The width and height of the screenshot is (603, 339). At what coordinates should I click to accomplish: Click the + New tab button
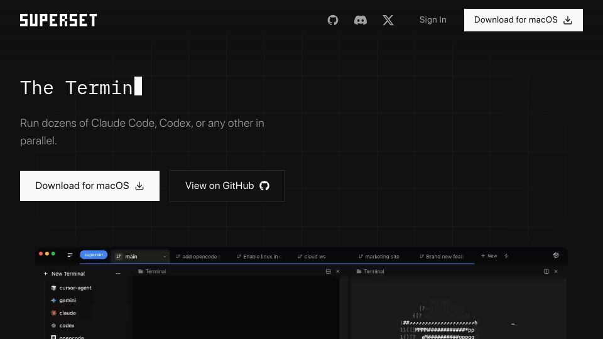click(489, 256)
